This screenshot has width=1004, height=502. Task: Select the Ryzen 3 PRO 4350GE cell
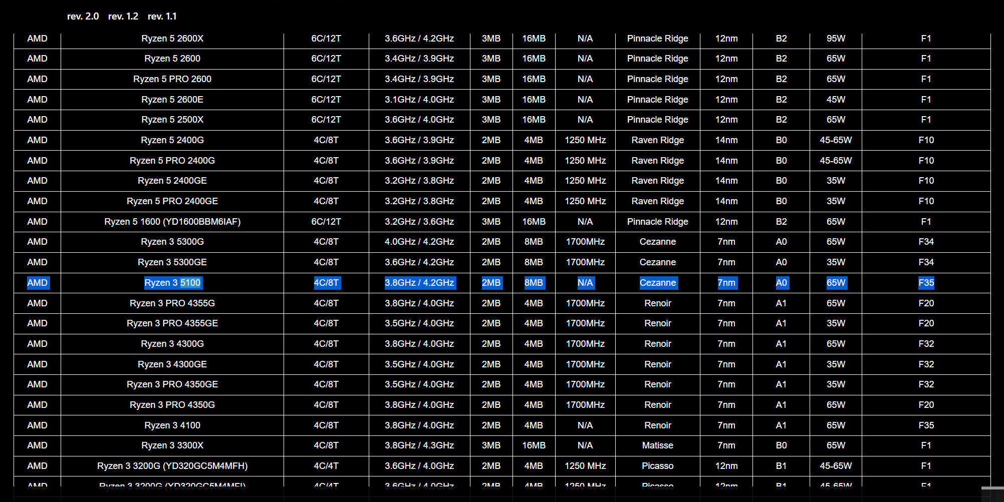(172, 384)
